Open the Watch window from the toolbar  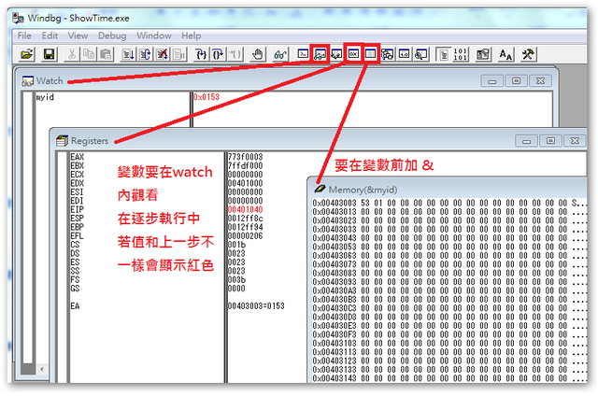pos(320,55)
